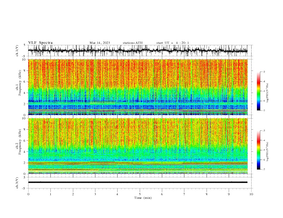The width and height of the screenshot is (283, 218).
Task: Click the "-5" tick on the ch.3(V) axis
Action: pyautogui.click(x=24, y=188)
